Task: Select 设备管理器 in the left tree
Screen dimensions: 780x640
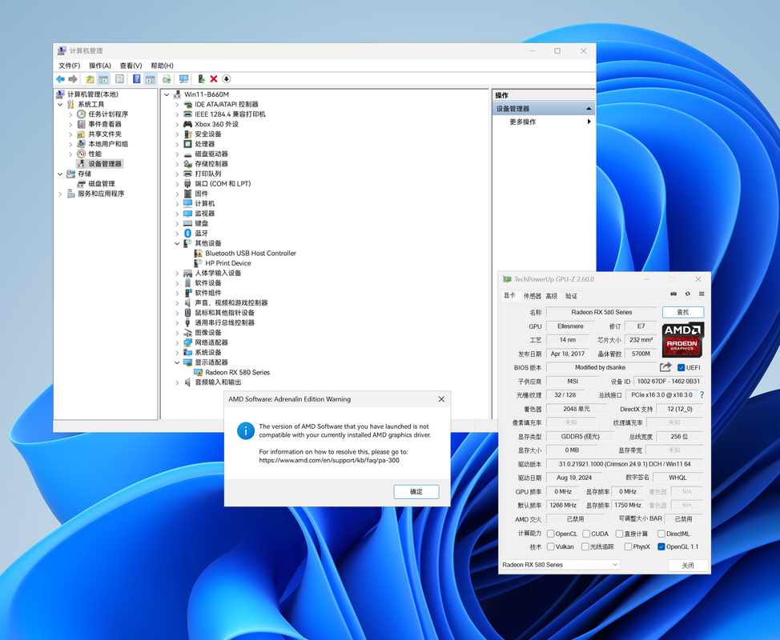Action: [104, 163]
